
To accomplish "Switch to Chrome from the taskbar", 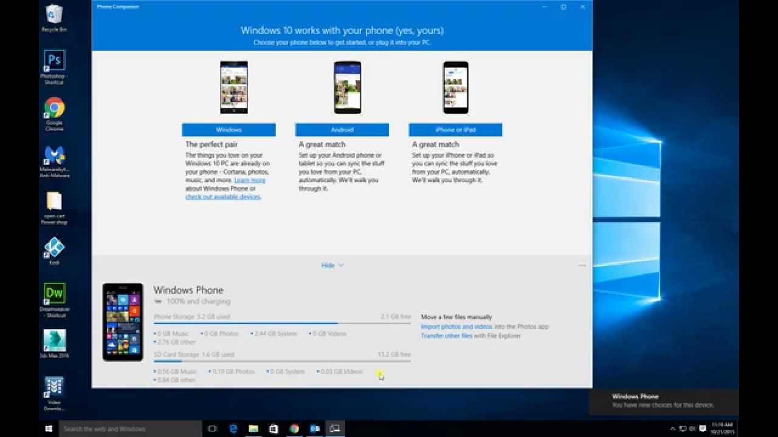I will [x=294, y=429].
